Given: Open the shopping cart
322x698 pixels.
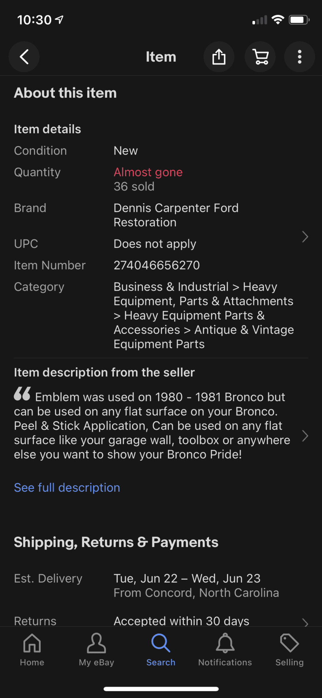Looking at the screenshot, I should tap(260, 57).
